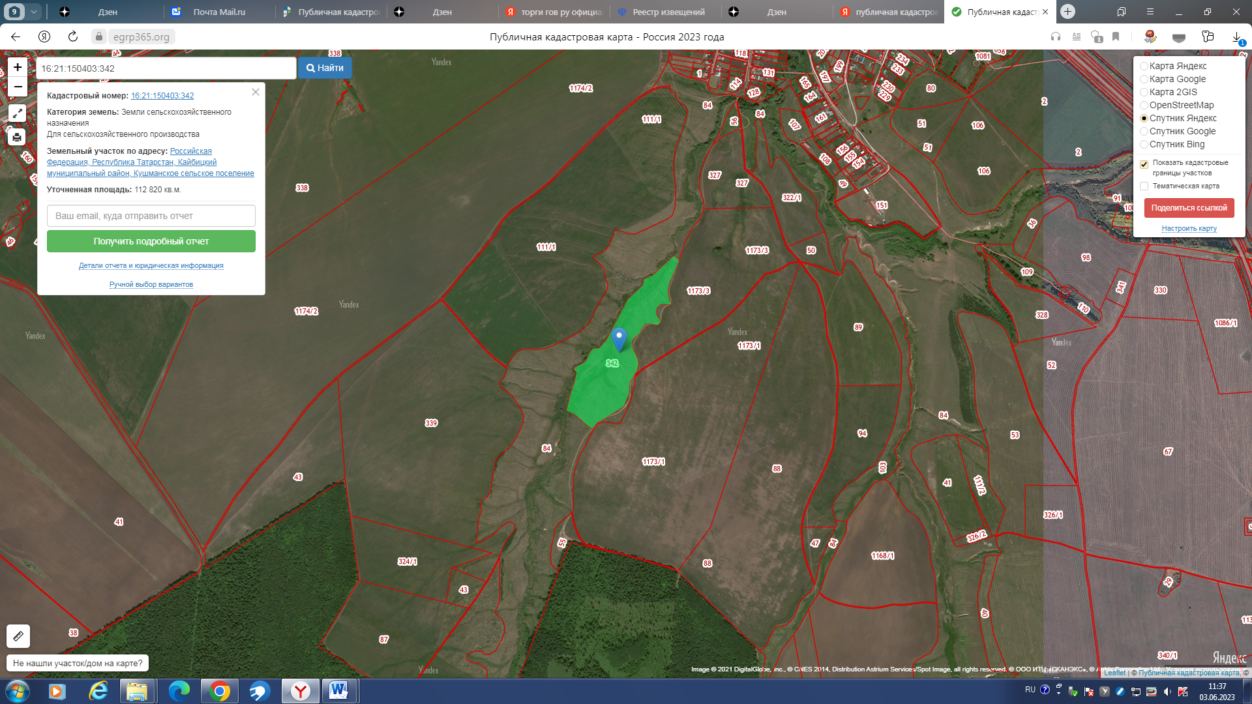Zoom in with the map plus button
Image resolution: width=1252 pixels, height=704 pixels.
click(x=18, y=67)
